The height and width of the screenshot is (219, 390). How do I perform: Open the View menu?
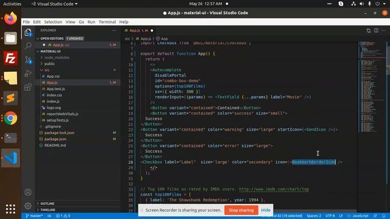click(x=71, y=22)
